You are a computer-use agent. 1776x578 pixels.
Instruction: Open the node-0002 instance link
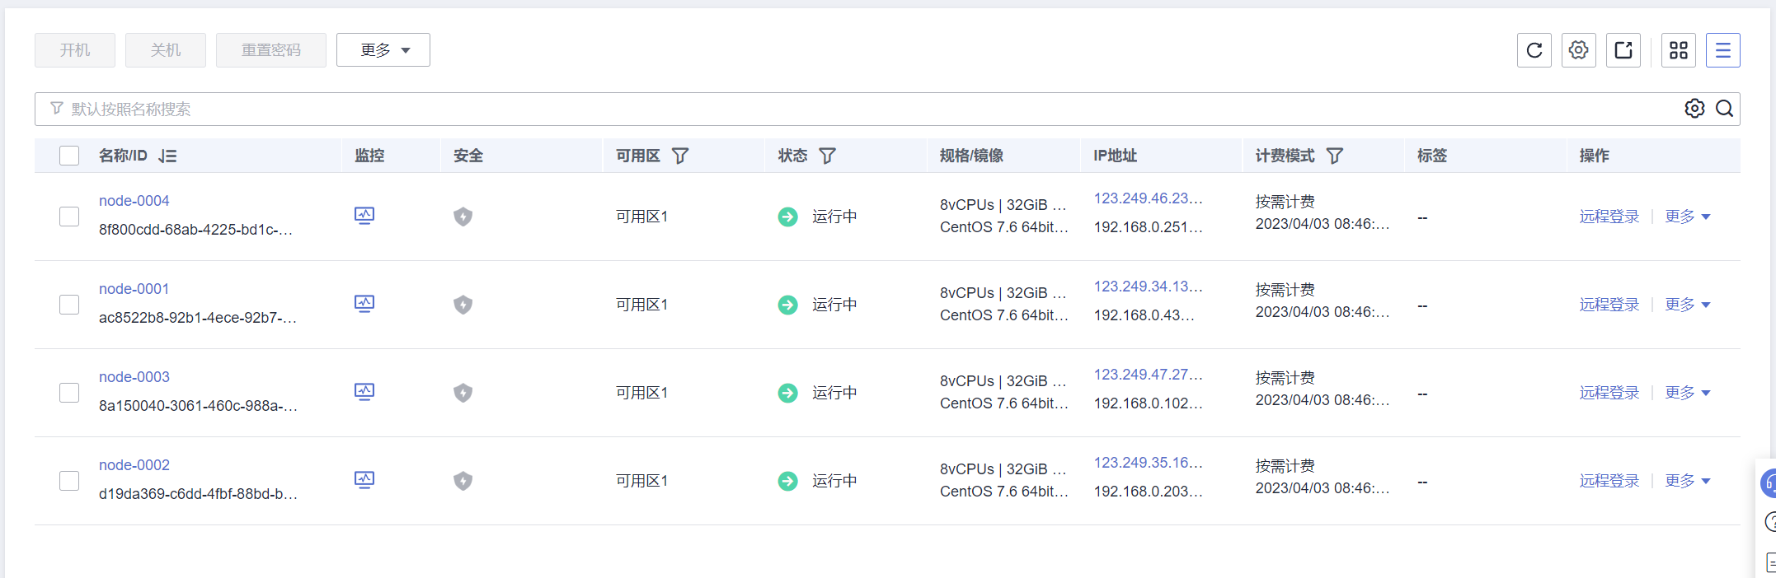[134, 465]
